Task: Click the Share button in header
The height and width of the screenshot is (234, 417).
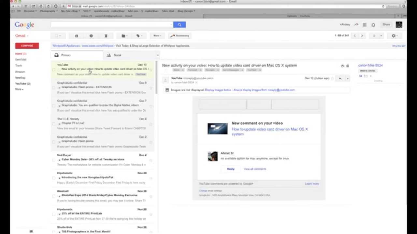Action: (386, 25)
